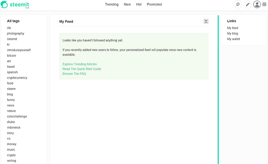This screenshot has width=268, height=164.
Task: Switch to the Trending tab
Action: pyautogui.click(x=112, y=4)
